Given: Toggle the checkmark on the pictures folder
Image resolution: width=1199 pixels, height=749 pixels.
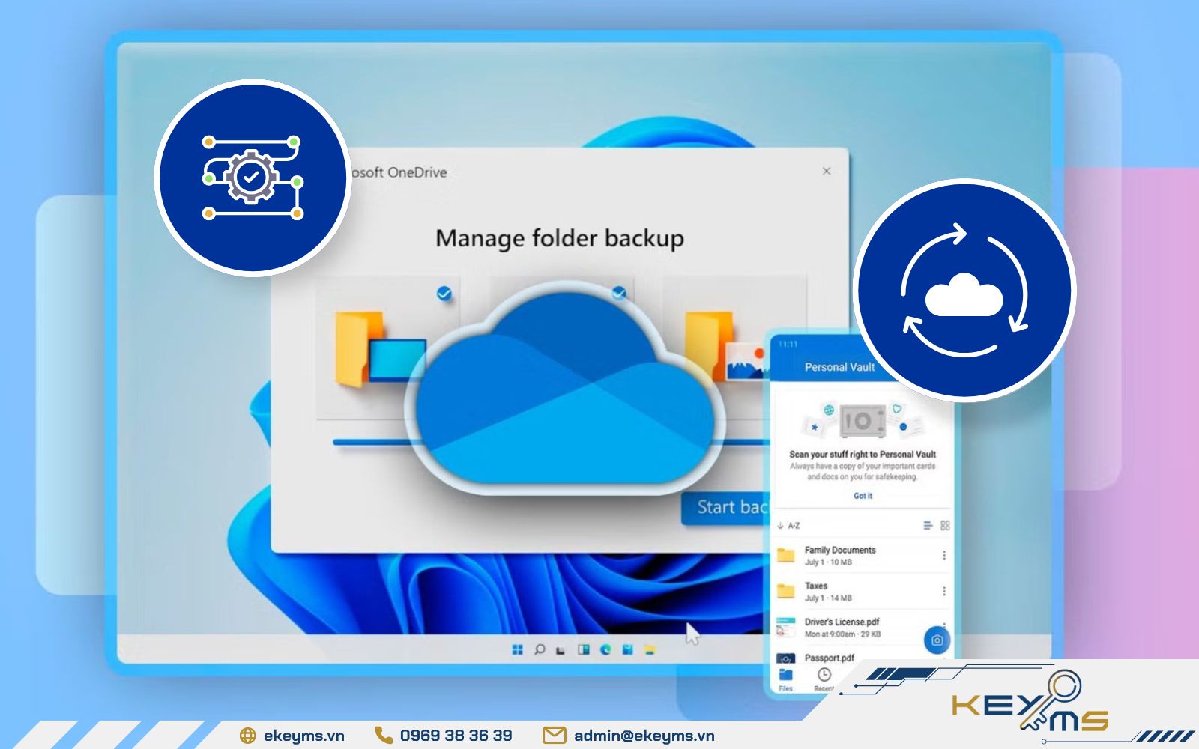Looking at the screenshot, I should 618,294.
